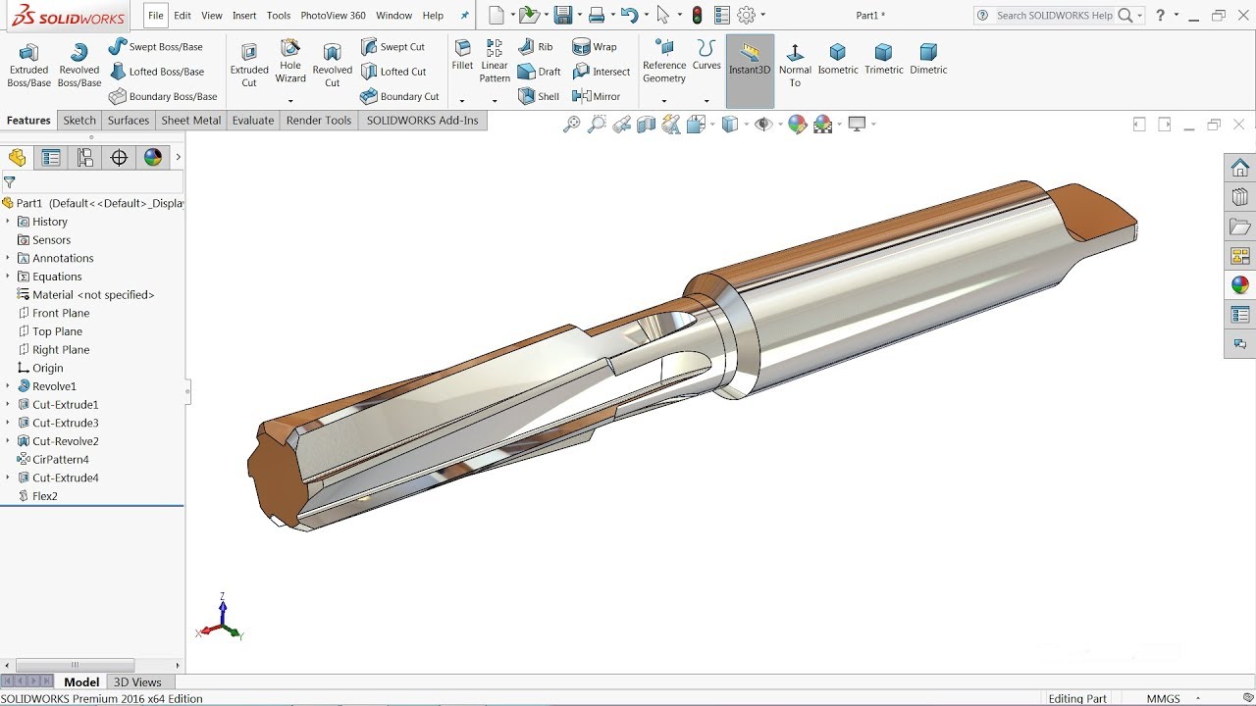Click the Search SOLIDWORKS Help field
This screenshot has width=1256, height=706.
(x=1054, y=16)
